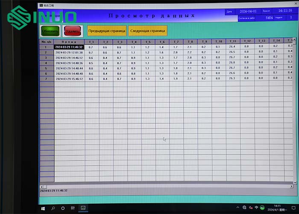Click the T_7 value 1.9
Viewport: 299px width, 214px height.
pyautogui.click(x=176, y=78)
